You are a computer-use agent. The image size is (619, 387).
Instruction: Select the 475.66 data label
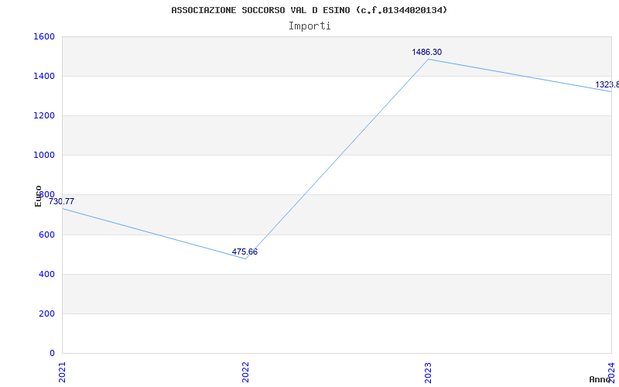[x=245, y=252]
